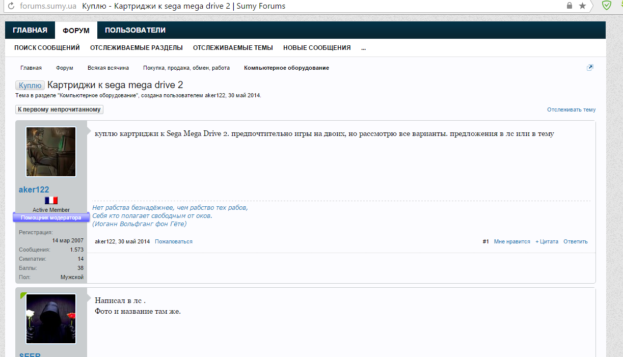
Task: Reload the page with the refresh icon
Action: 10,6
